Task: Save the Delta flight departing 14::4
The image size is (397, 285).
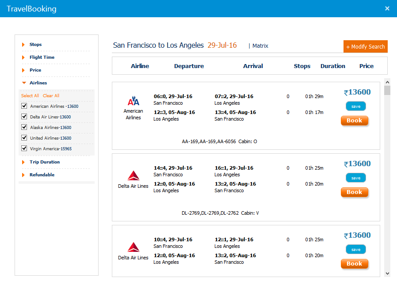Action: 356,178
